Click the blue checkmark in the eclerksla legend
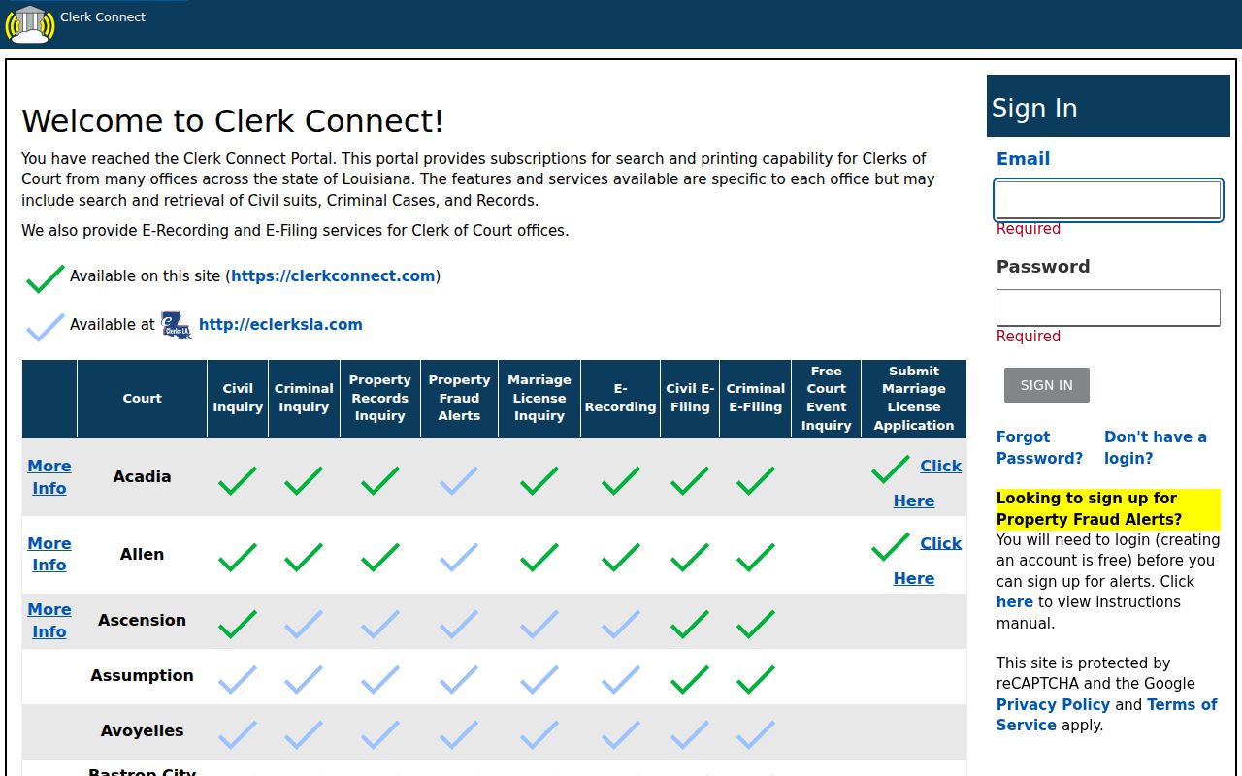The image size is (1242, 776). click(46, 327)
